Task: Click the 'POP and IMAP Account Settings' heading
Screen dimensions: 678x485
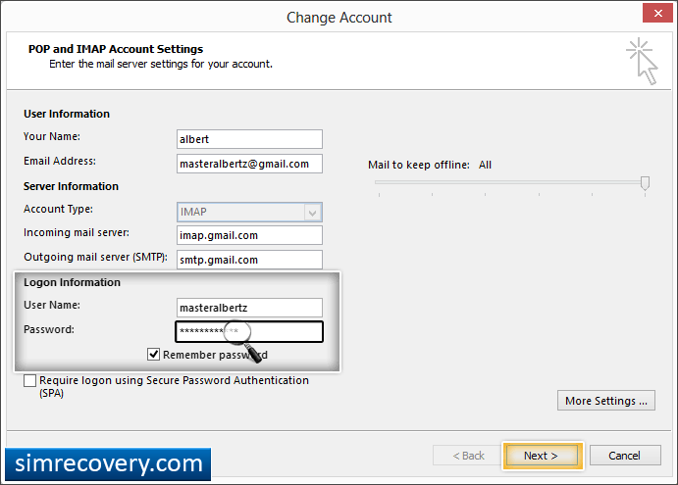Action: pyautogui.click(x=116, y=49)
